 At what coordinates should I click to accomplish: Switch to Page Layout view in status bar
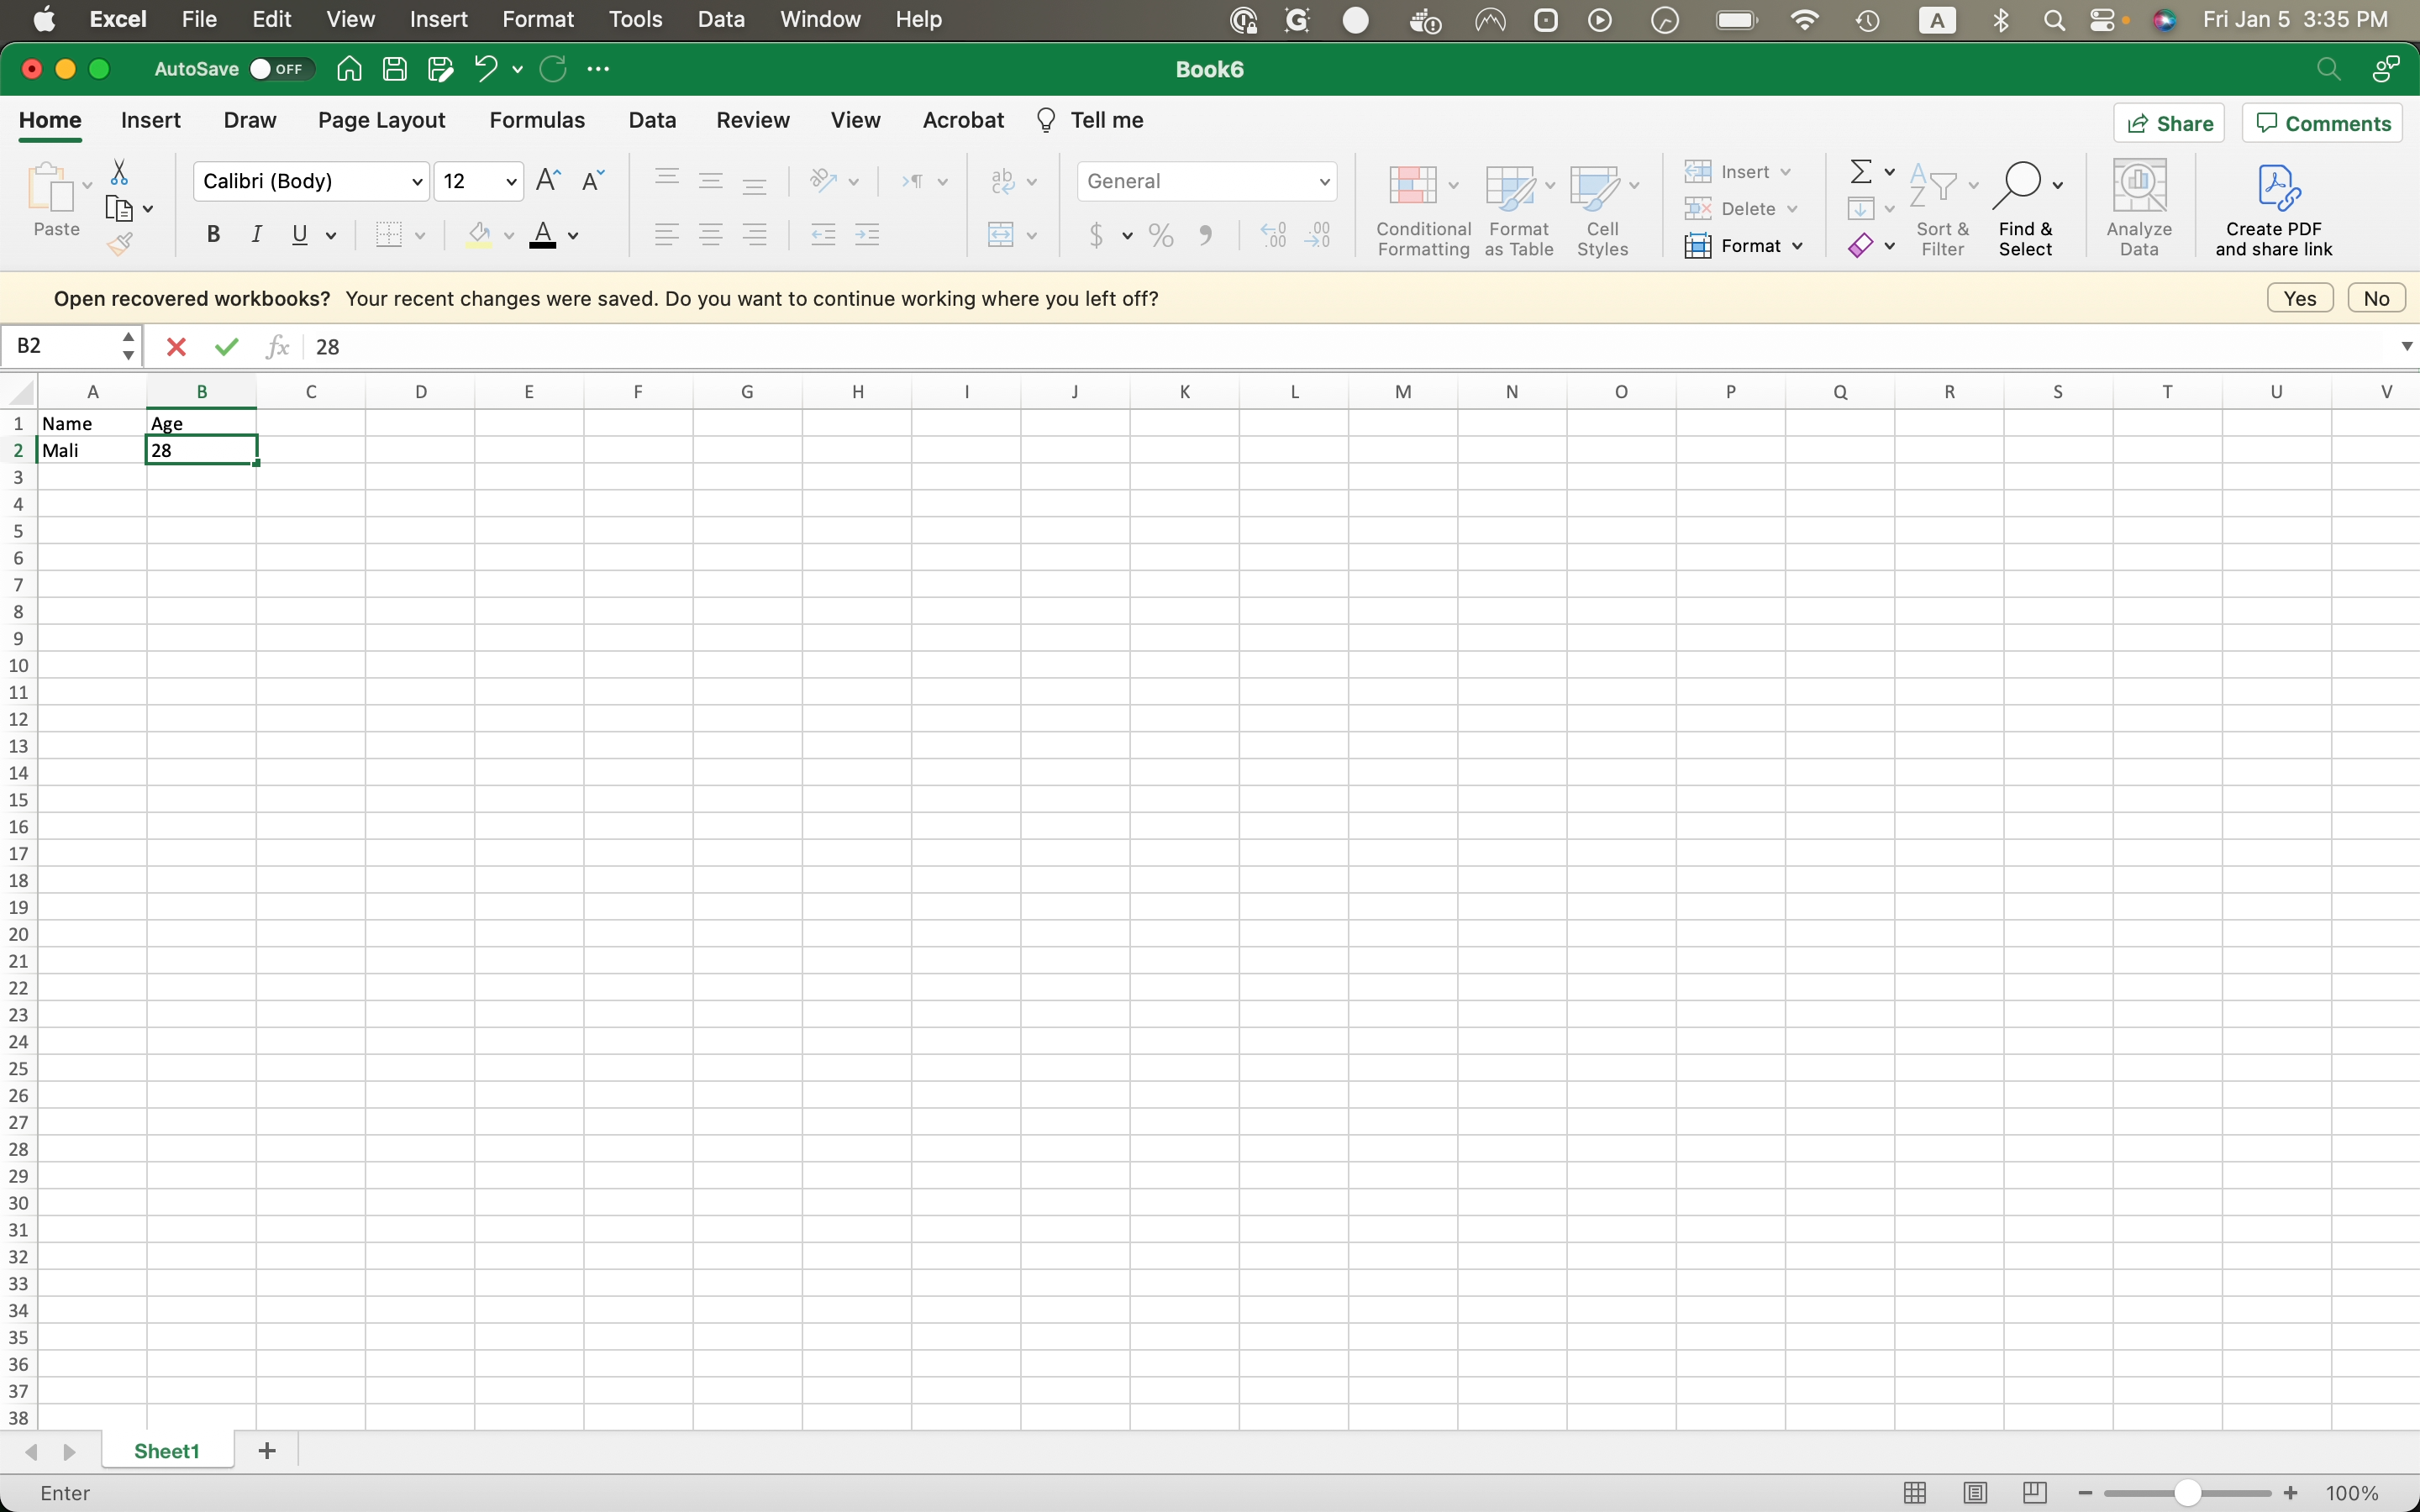1974,1493
